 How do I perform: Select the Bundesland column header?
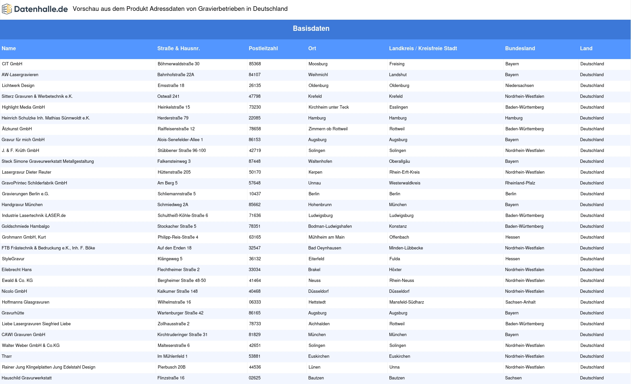520,48
